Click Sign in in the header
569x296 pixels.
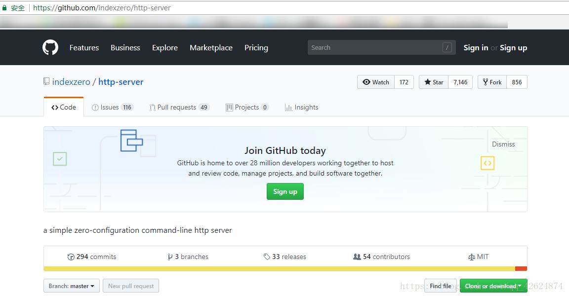[x=475, y=47]
